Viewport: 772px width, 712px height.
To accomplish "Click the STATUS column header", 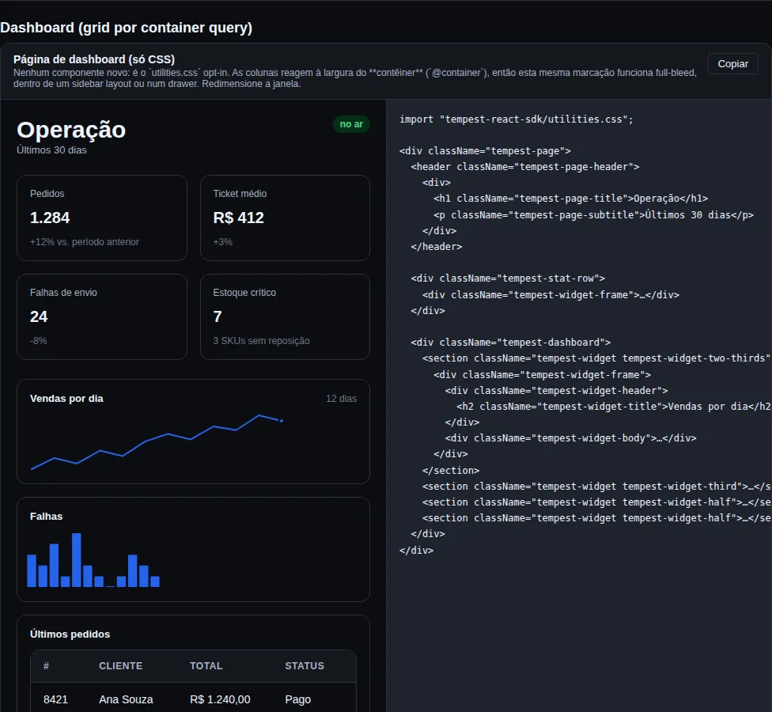I will point(305,665).
